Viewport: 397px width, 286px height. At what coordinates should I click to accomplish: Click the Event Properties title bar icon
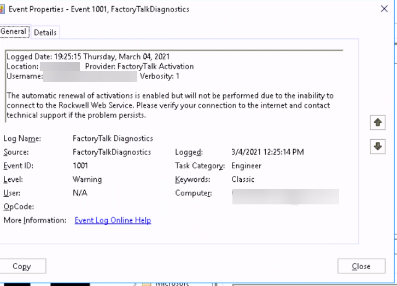tap(2, 9)
